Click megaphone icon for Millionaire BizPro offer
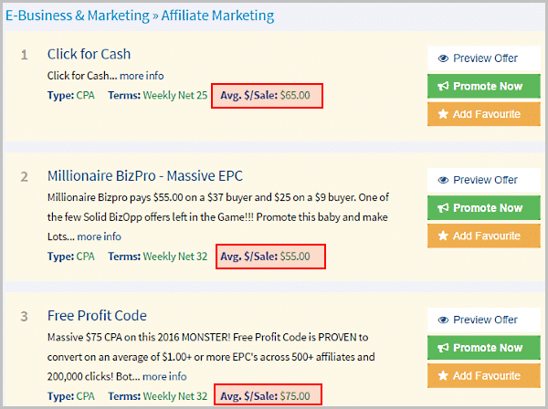 (x=443, y=208)
